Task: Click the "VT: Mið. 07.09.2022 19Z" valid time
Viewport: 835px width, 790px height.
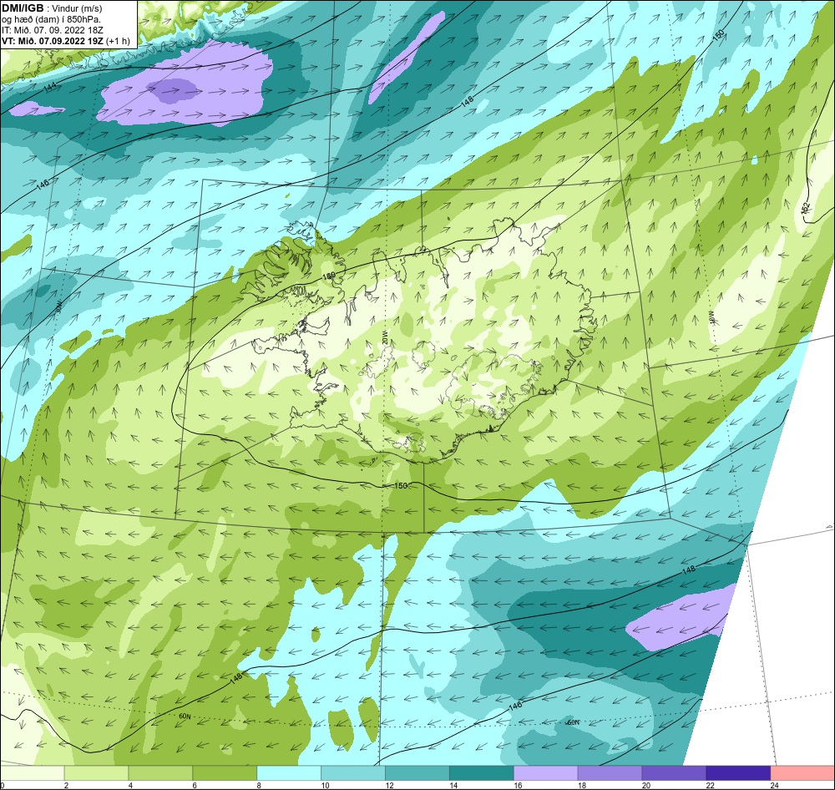Action: 53,40
